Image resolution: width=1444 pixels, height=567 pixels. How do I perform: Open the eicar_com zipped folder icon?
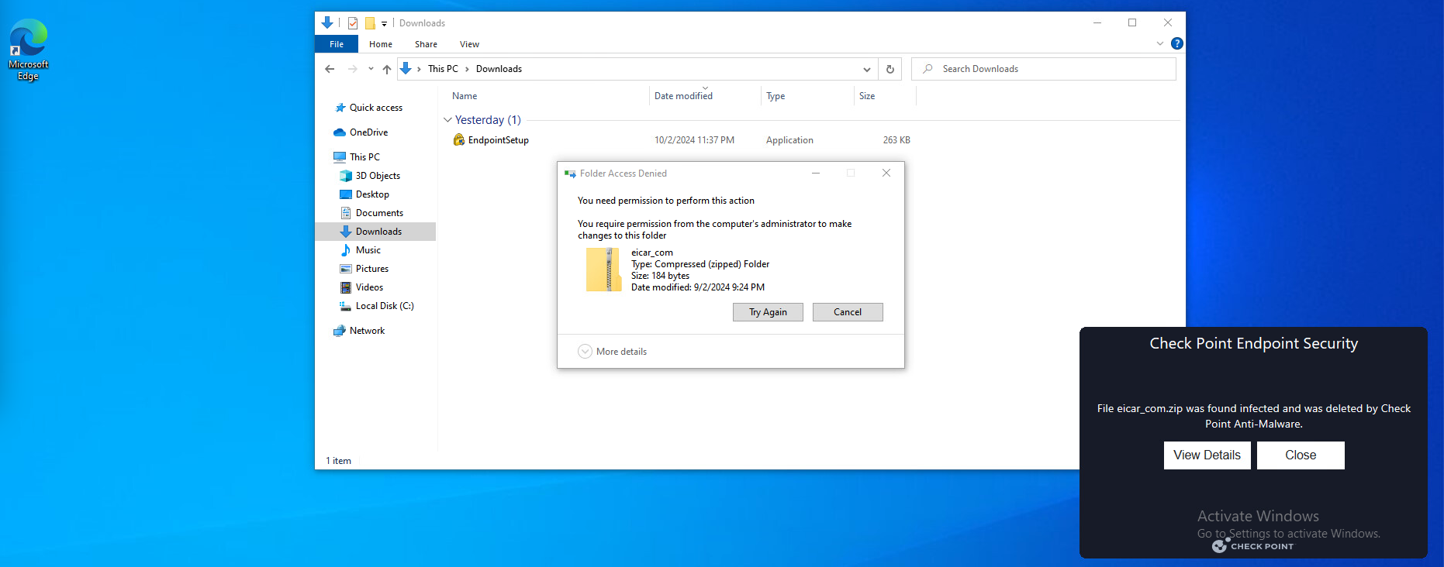[x=603, y=270]
